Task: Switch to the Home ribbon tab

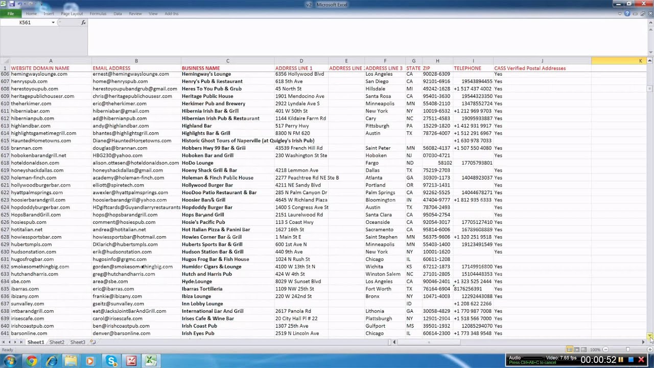Action: 31,14
